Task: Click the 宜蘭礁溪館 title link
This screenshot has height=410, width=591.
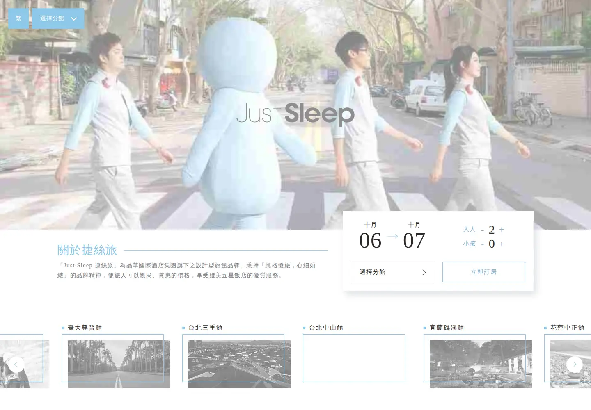Action: 447,328
